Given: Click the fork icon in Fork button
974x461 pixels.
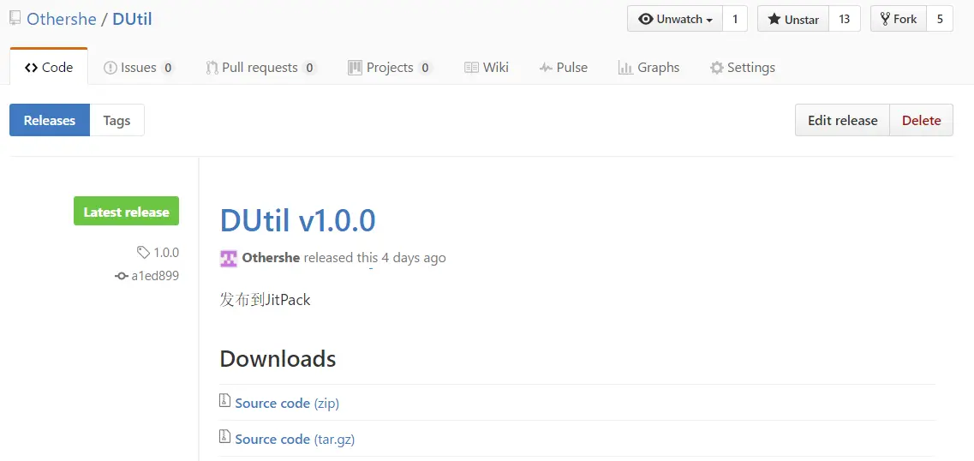Looking at the screenshot, I should click(x=885, y=19).
